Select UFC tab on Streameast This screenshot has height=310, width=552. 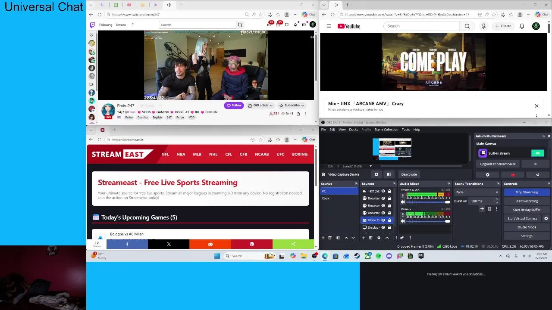pyautogui.click(x=280, y=154)
